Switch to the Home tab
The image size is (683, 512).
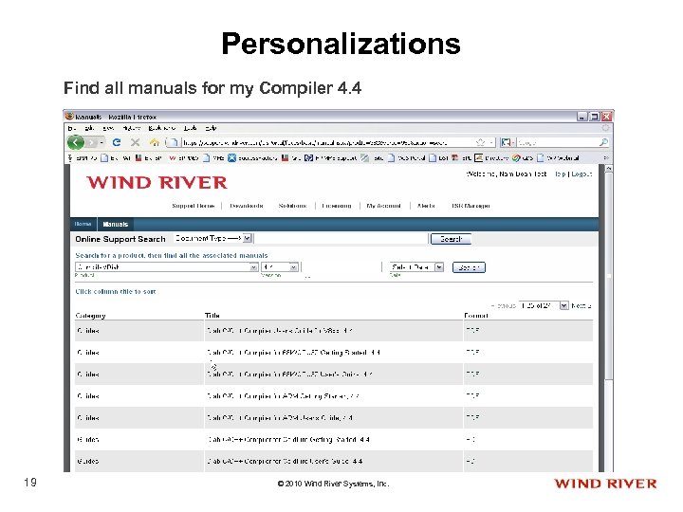(x=83, y=224)
